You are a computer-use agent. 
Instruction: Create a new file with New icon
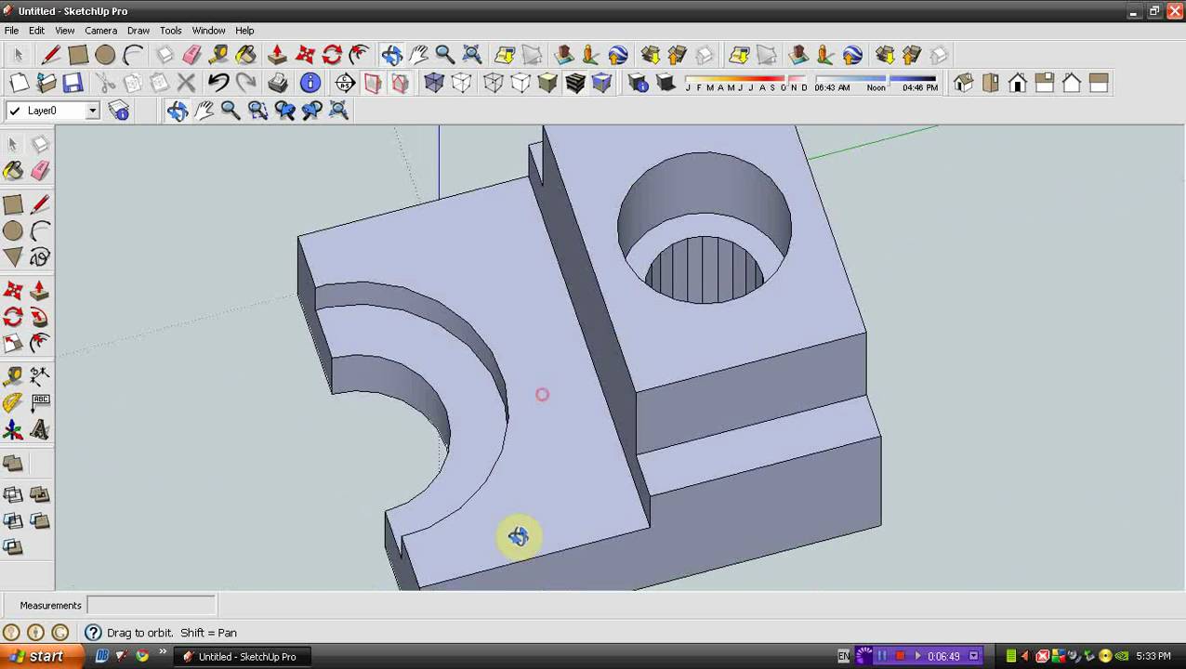[20, 84]
